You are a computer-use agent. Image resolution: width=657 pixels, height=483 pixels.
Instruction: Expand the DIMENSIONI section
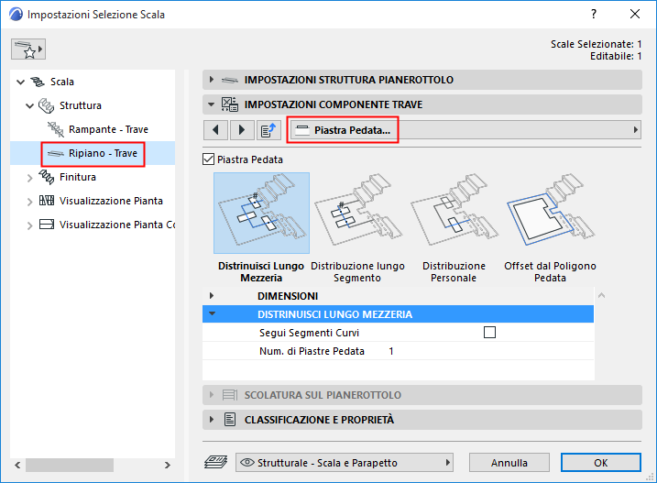[211, 296]
